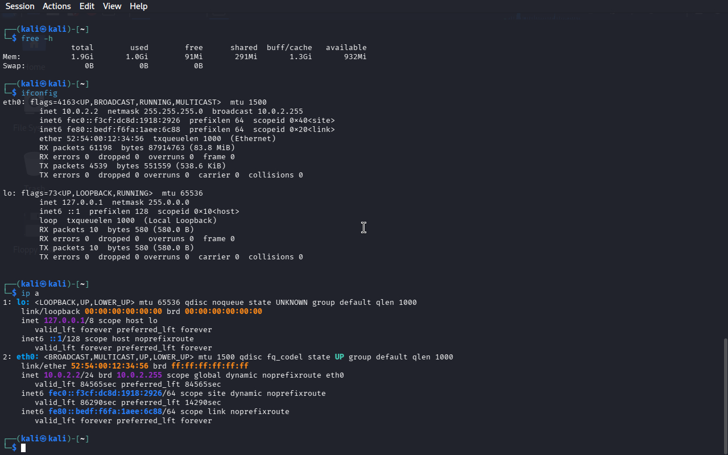Click the blue fe80::bedf:f6fa:1aee:6c88 link address

coord(105,412)
